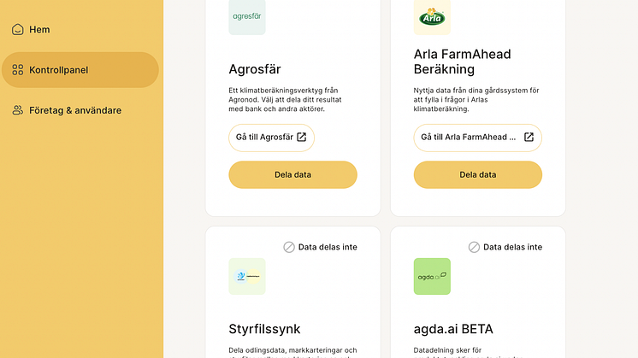This screenshot has width=638, height=358.
Task: Click not-shared icon on Styrfilssynk card
Action: 289,247
